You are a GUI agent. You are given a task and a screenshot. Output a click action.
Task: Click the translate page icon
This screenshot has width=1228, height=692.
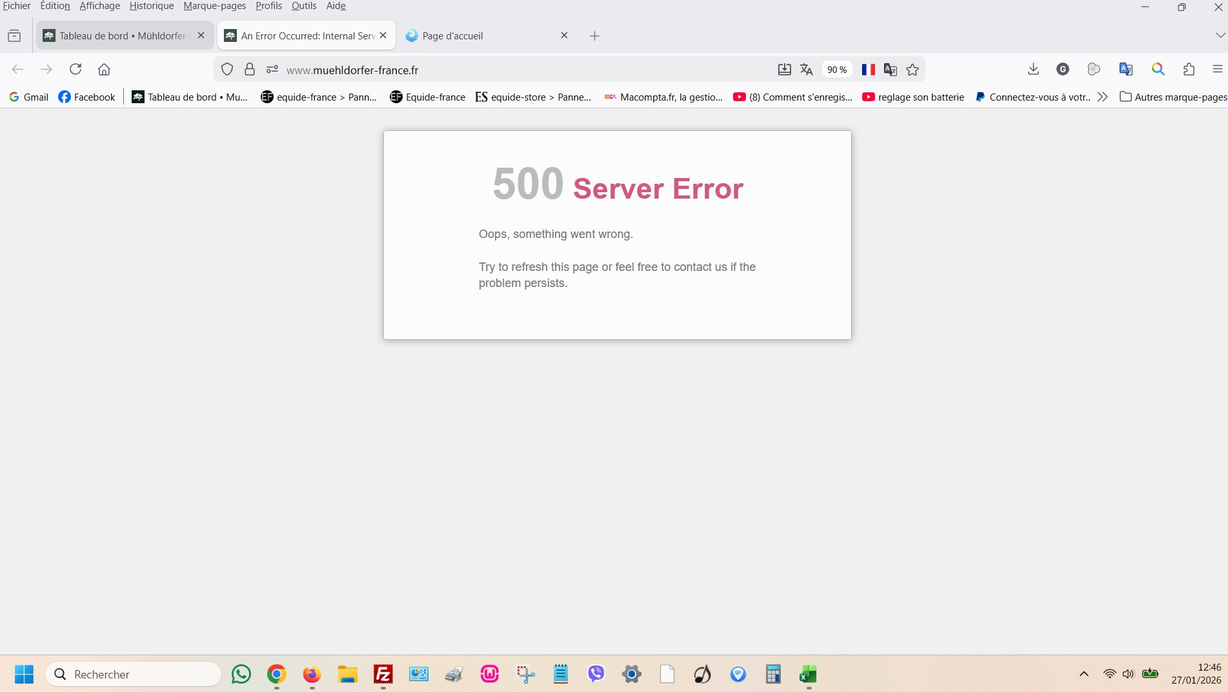coord(807,70)
